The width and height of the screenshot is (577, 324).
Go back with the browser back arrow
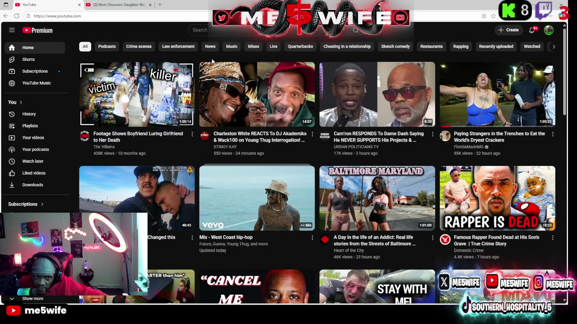coord(5,16)
